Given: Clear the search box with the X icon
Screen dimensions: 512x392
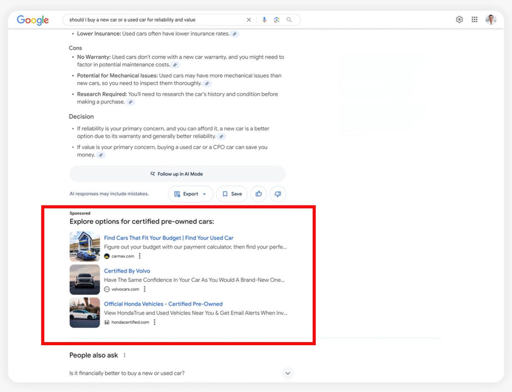Looking at the screenshot, I should 249,20.
